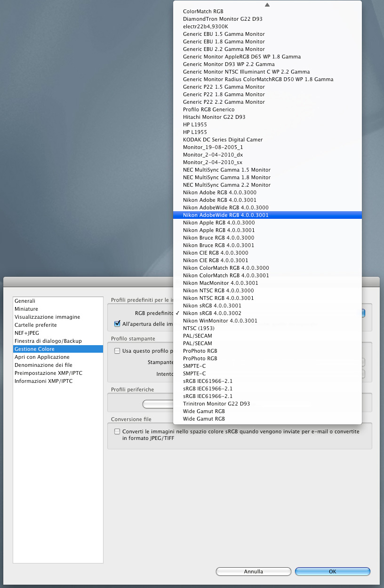Select Nikon NTSC RGB 4.0.0.3000
The width and height of the screenshot is (384, 588).
coord(267,290)
